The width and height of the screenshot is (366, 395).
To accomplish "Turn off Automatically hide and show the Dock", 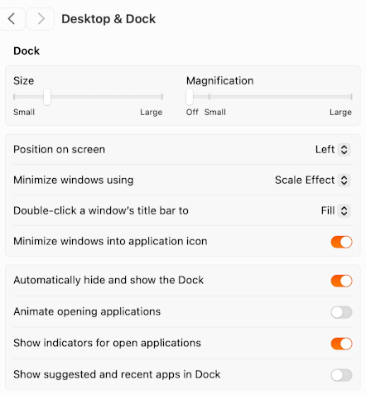I will [x=341, y=281].
